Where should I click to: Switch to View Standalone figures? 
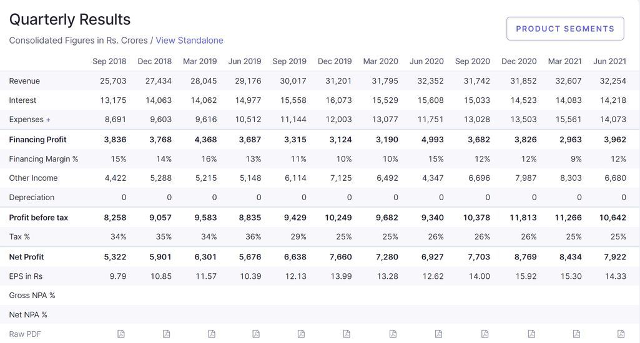coord(189,41)
